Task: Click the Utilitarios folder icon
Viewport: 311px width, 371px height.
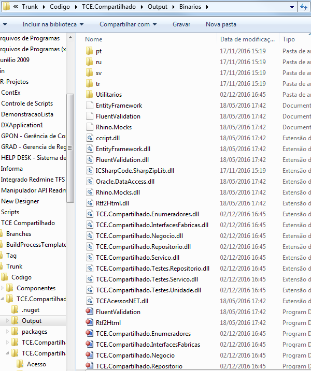Action: [x=90, y=95]
